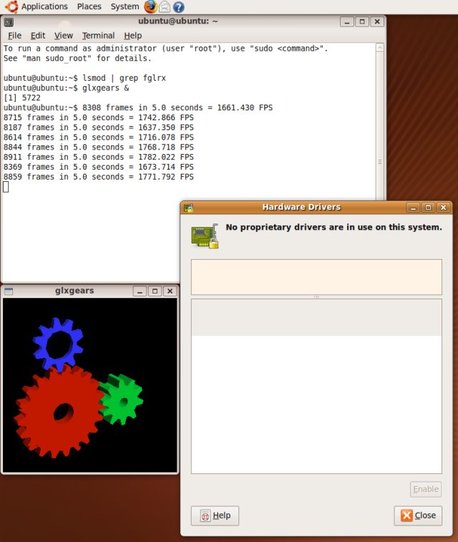The height and width of the screenshot is (542, 458).
Task: Click 'No proprietary drivers are in use' message
Action: [x=333, y=228]
